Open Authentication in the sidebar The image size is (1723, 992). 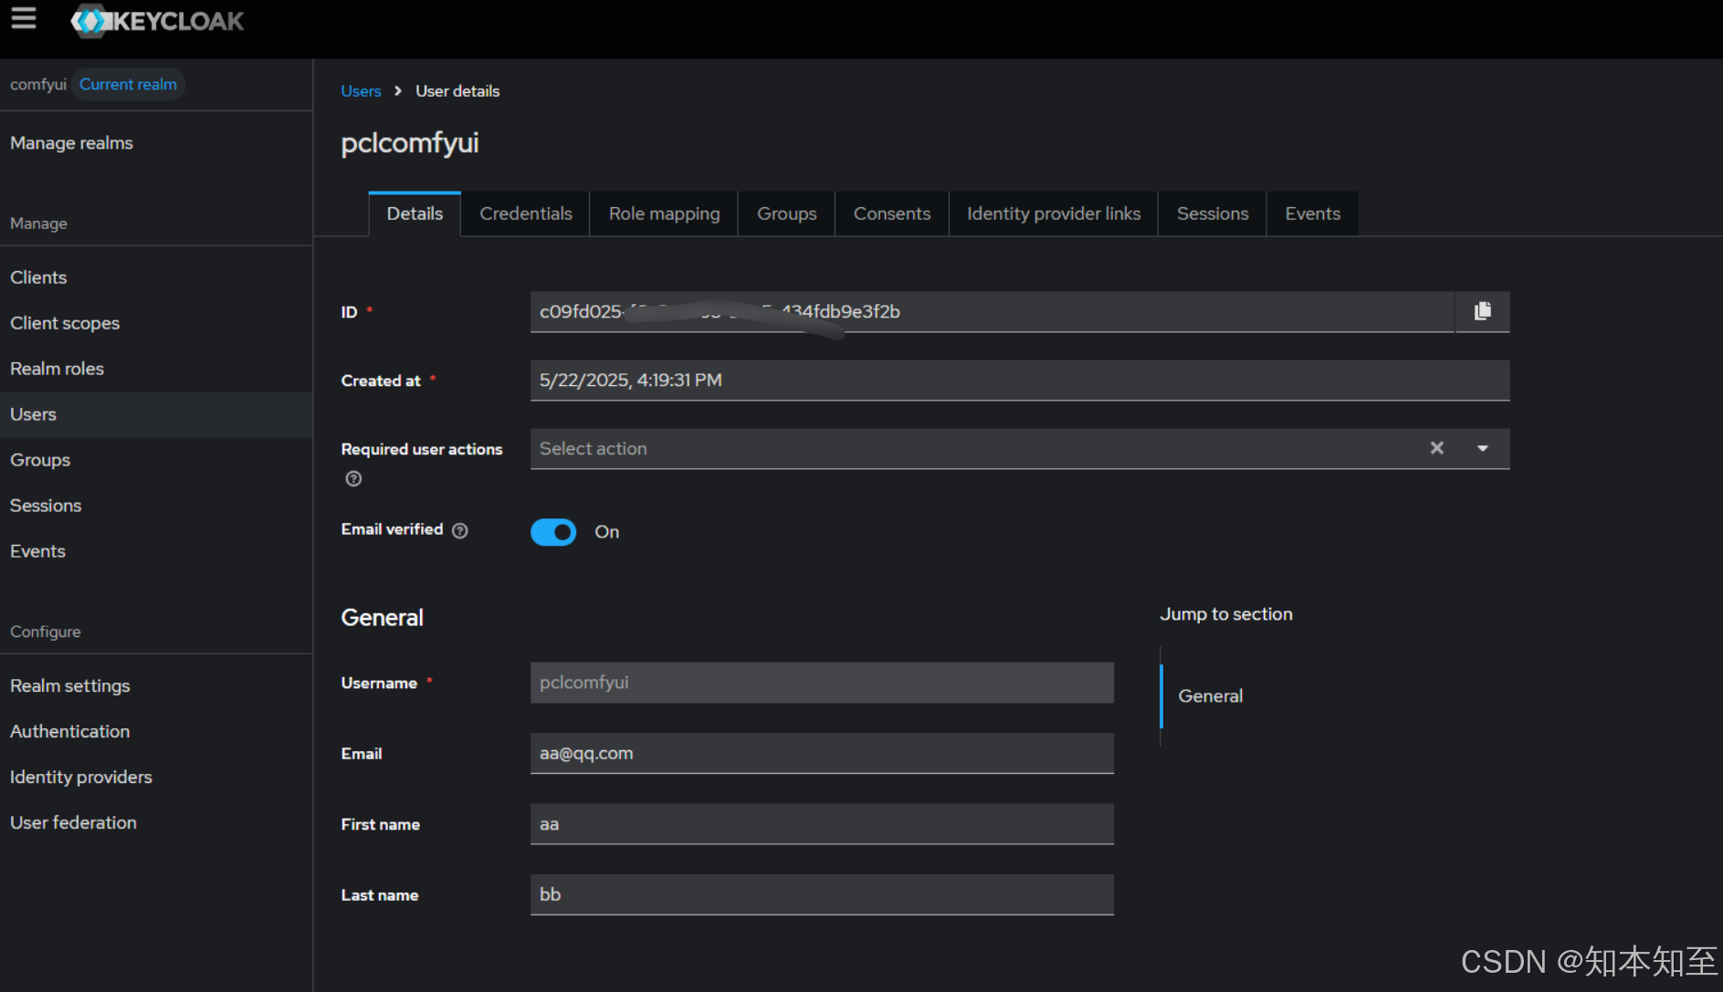click(156, 731)
